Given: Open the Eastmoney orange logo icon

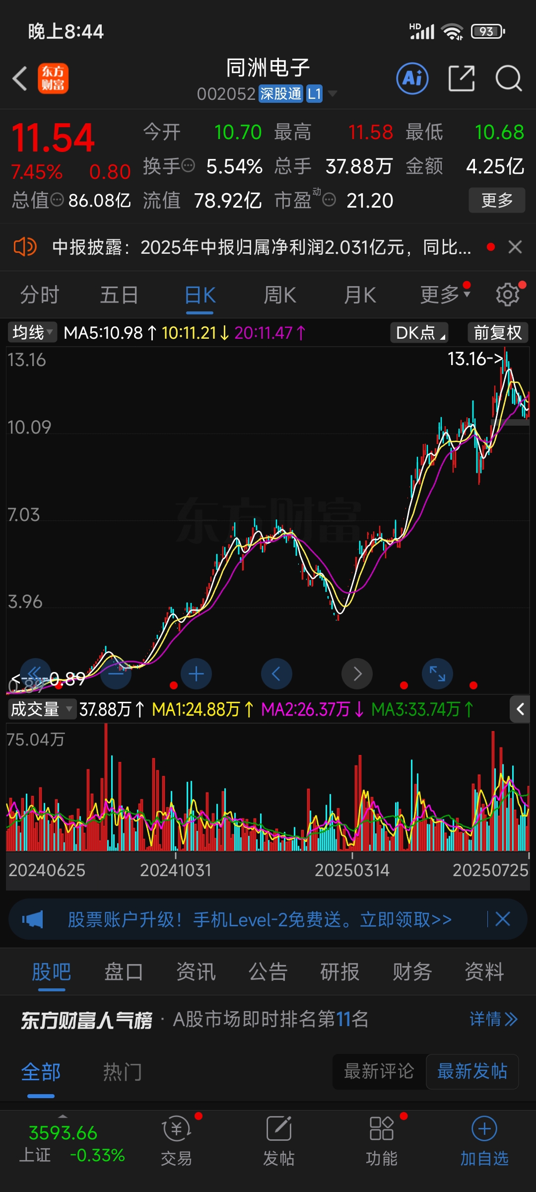Looking at the screenshot, I should pyautogui.click(x=53, y=78).
